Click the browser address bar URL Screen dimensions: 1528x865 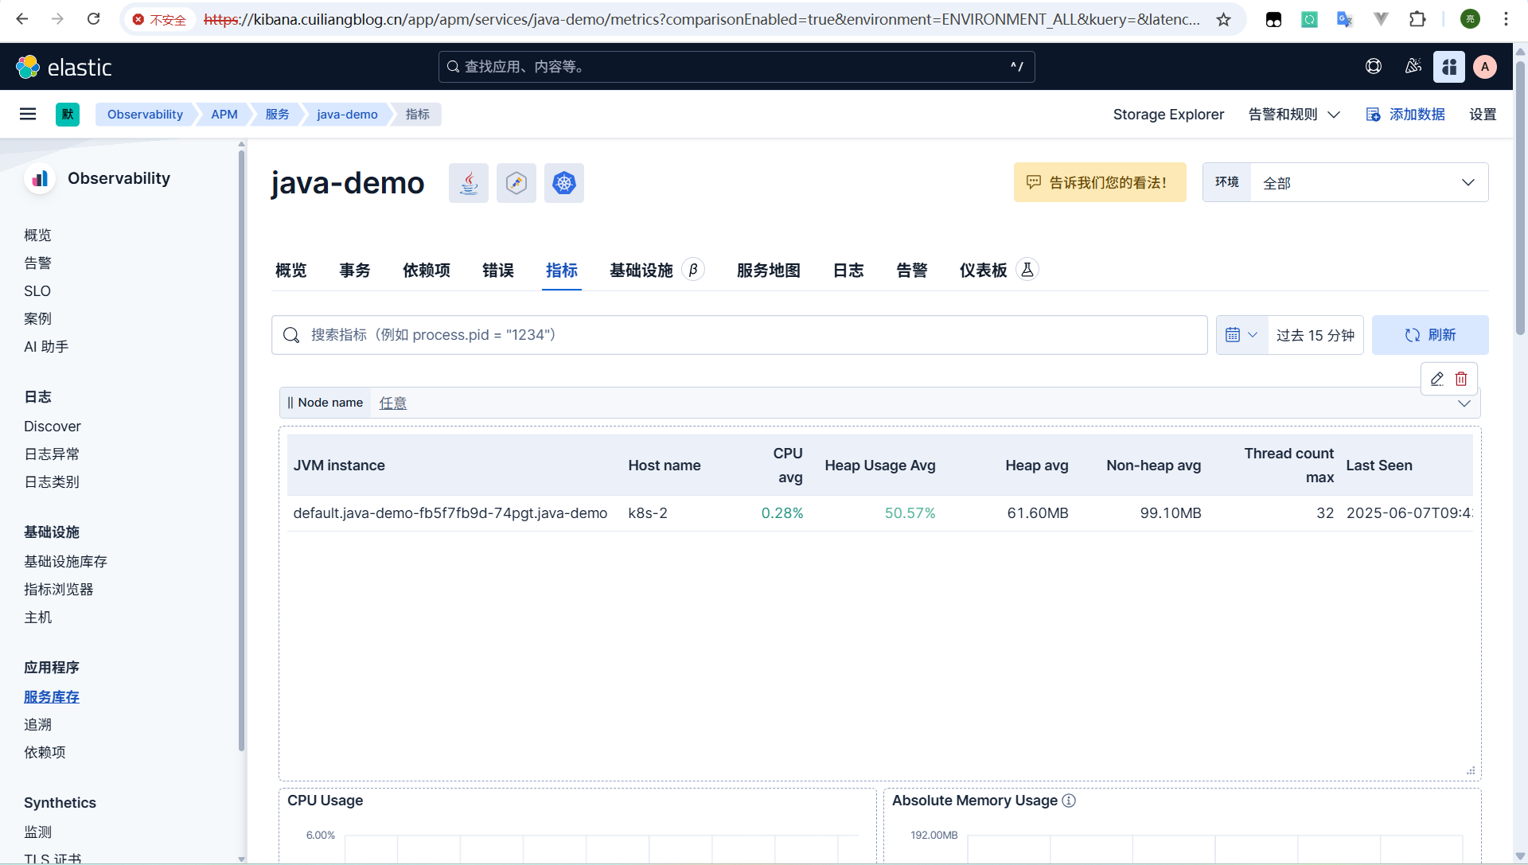click(700, 19)
